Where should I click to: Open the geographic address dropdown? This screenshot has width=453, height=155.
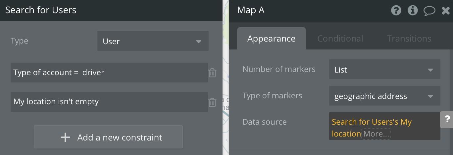pos(384,96)
